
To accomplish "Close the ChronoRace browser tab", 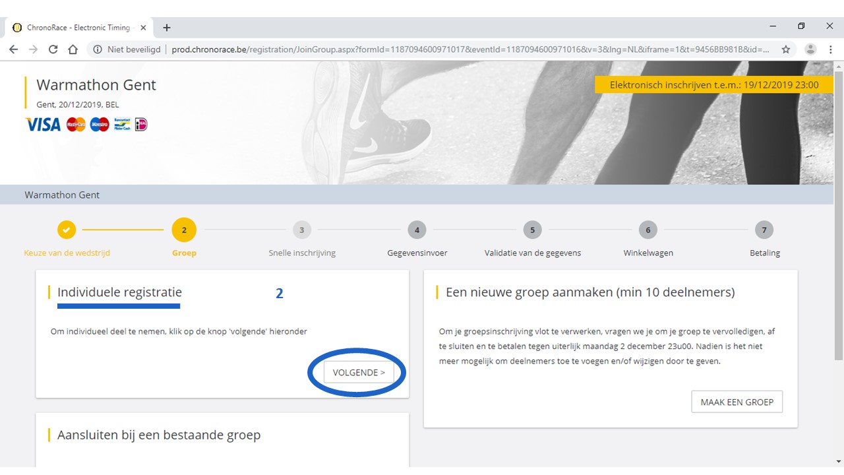I will pos(143,28).
